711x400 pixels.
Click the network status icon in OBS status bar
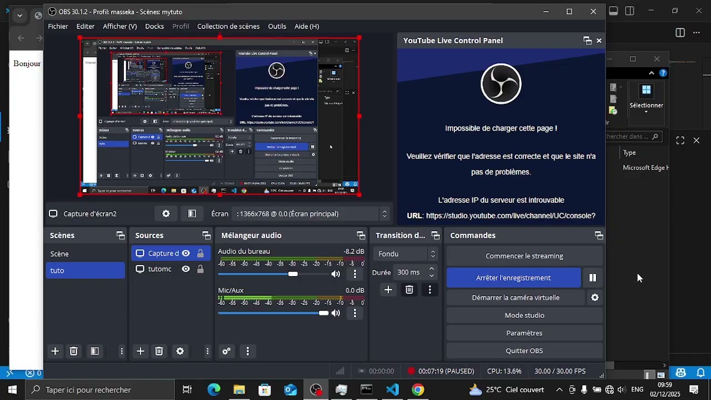pos(340,371)
